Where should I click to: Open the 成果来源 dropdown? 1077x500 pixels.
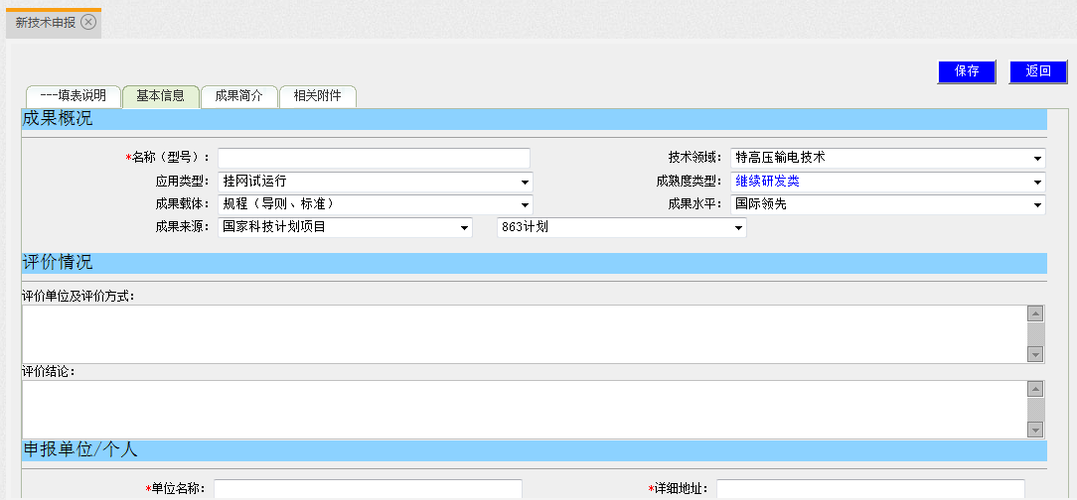345,227
